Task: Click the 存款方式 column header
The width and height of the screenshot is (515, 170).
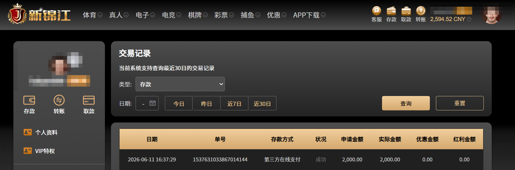Action: [282, 139]
